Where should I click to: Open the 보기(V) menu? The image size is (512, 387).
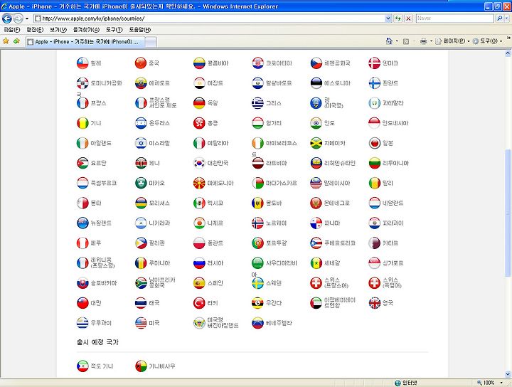(58, 30)
